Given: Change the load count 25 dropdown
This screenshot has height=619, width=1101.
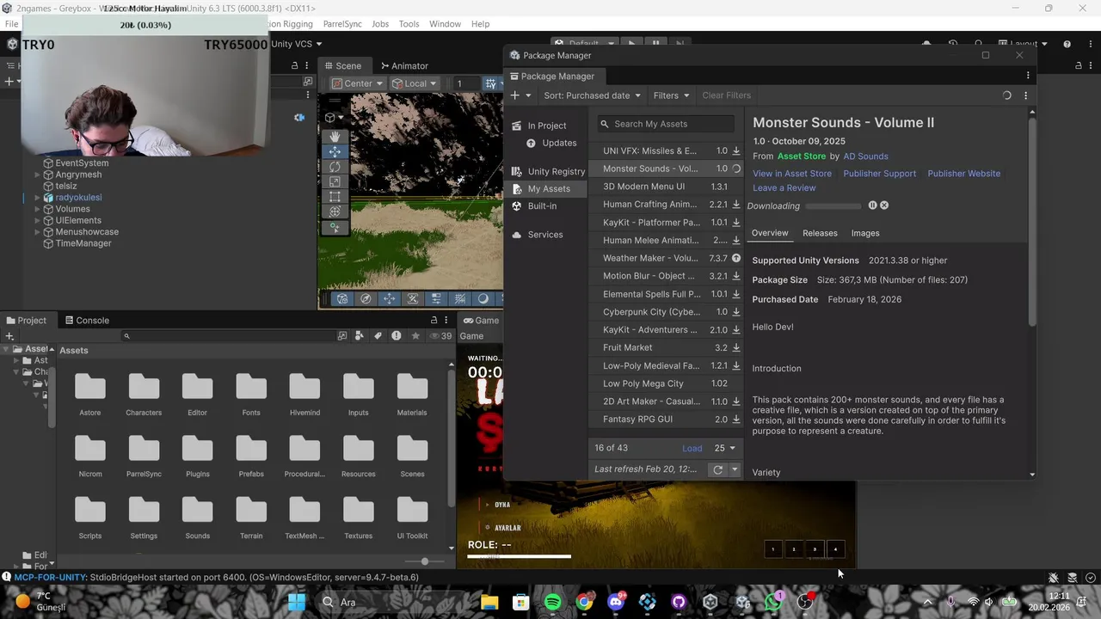Looking at the screenshot, I should pos(725,448).
